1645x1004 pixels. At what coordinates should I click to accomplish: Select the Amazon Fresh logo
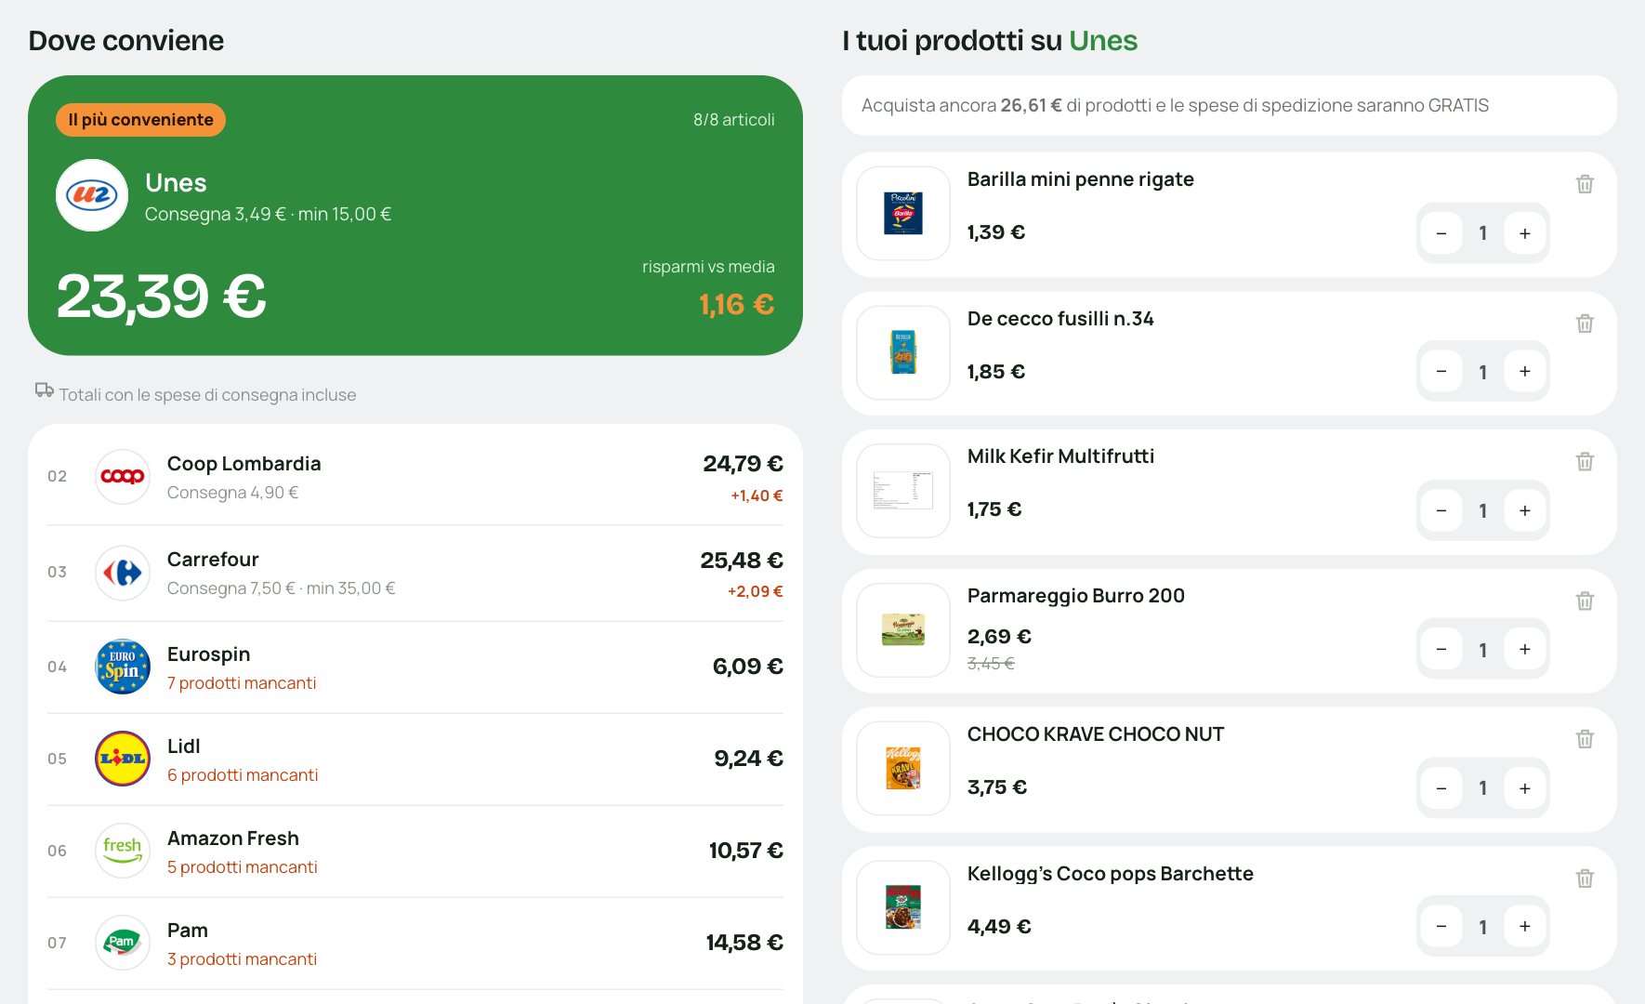123,851
